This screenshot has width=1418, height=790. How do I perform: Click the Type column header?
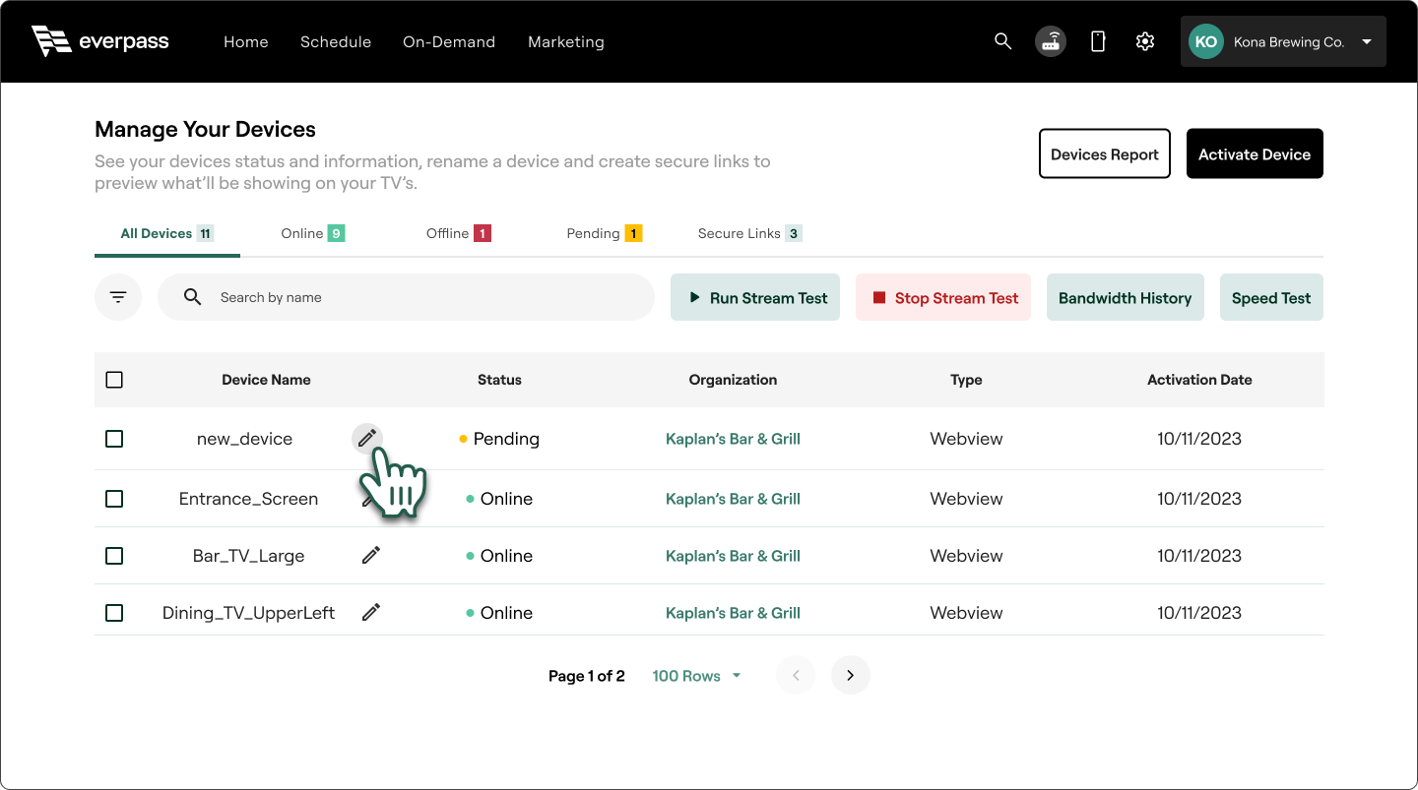[x=966, y=380]
